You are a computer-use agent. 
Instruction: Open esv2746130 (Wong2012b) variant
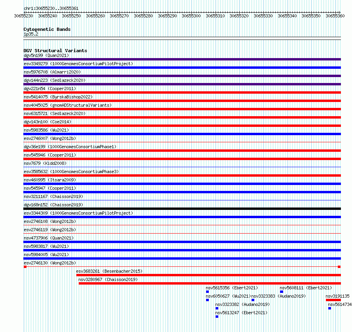[x=50, y=263]
